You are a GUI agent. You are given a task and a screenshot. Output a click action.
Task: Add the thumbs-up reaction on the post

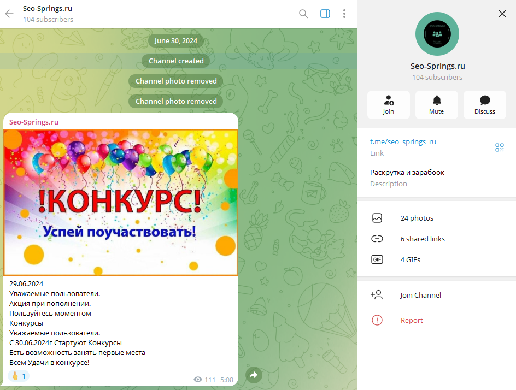[19, 376]
